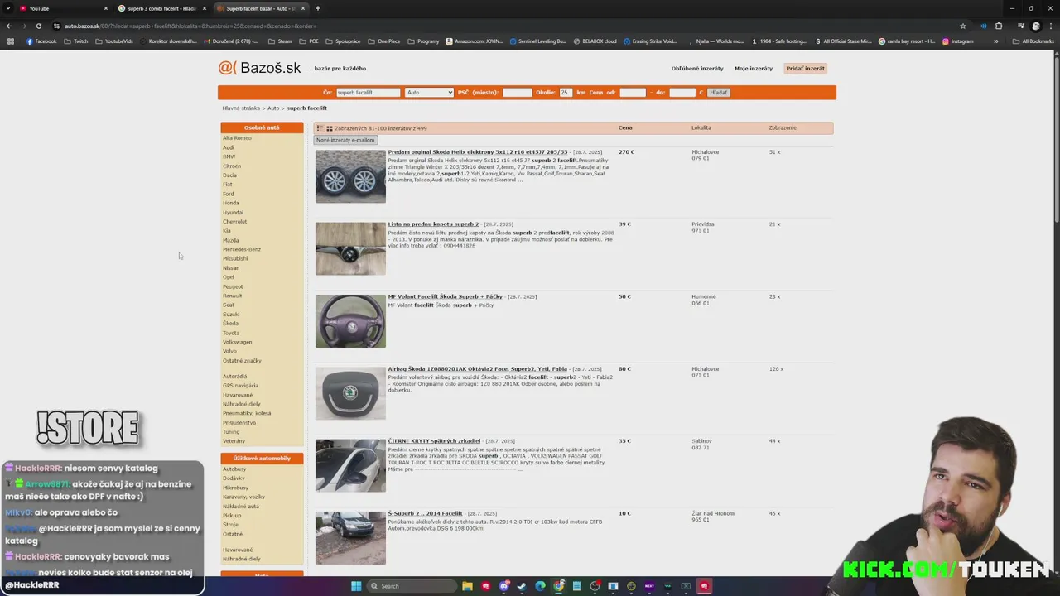This screenshot has height=596, width=1060.
Task: Open Pneumatiky, kolesá category
Action: (x=247, y=413)
